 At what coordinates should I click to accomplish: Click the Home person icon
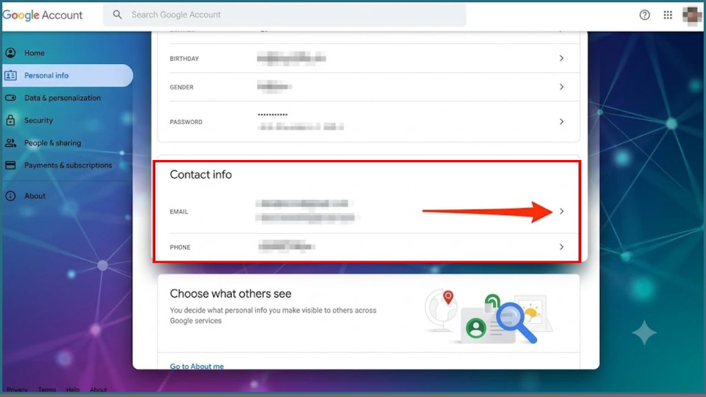click(11, 53)
